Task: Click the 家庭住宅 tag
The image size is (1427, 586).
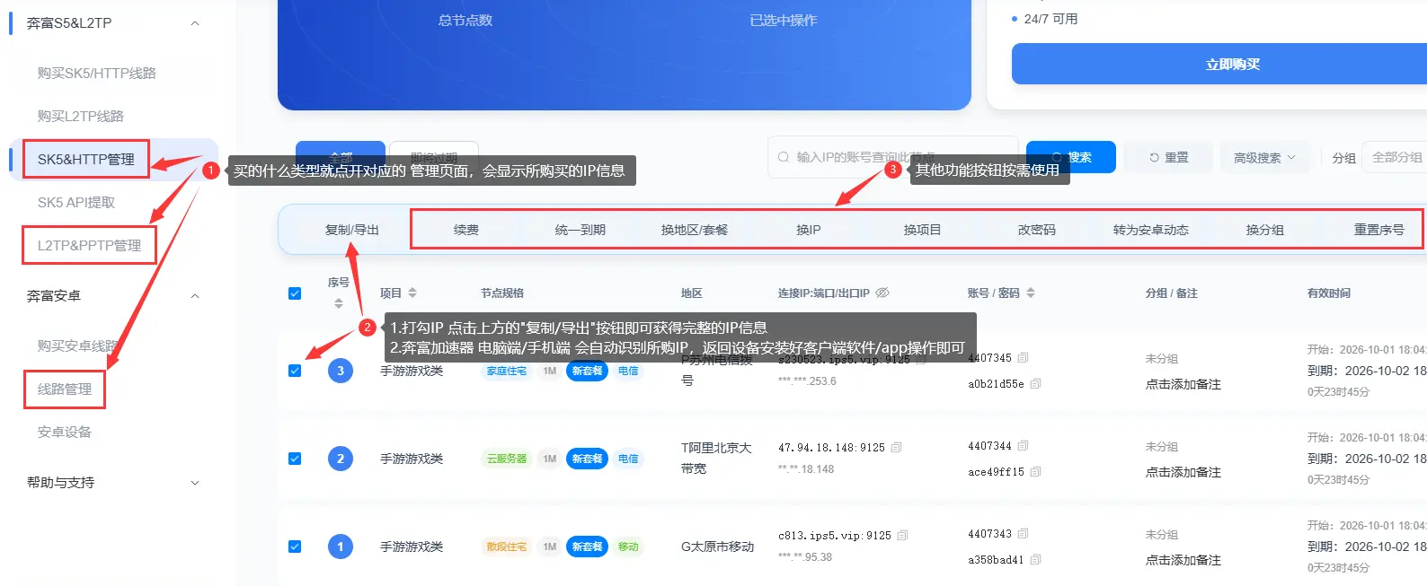Action: pos(507,371)
